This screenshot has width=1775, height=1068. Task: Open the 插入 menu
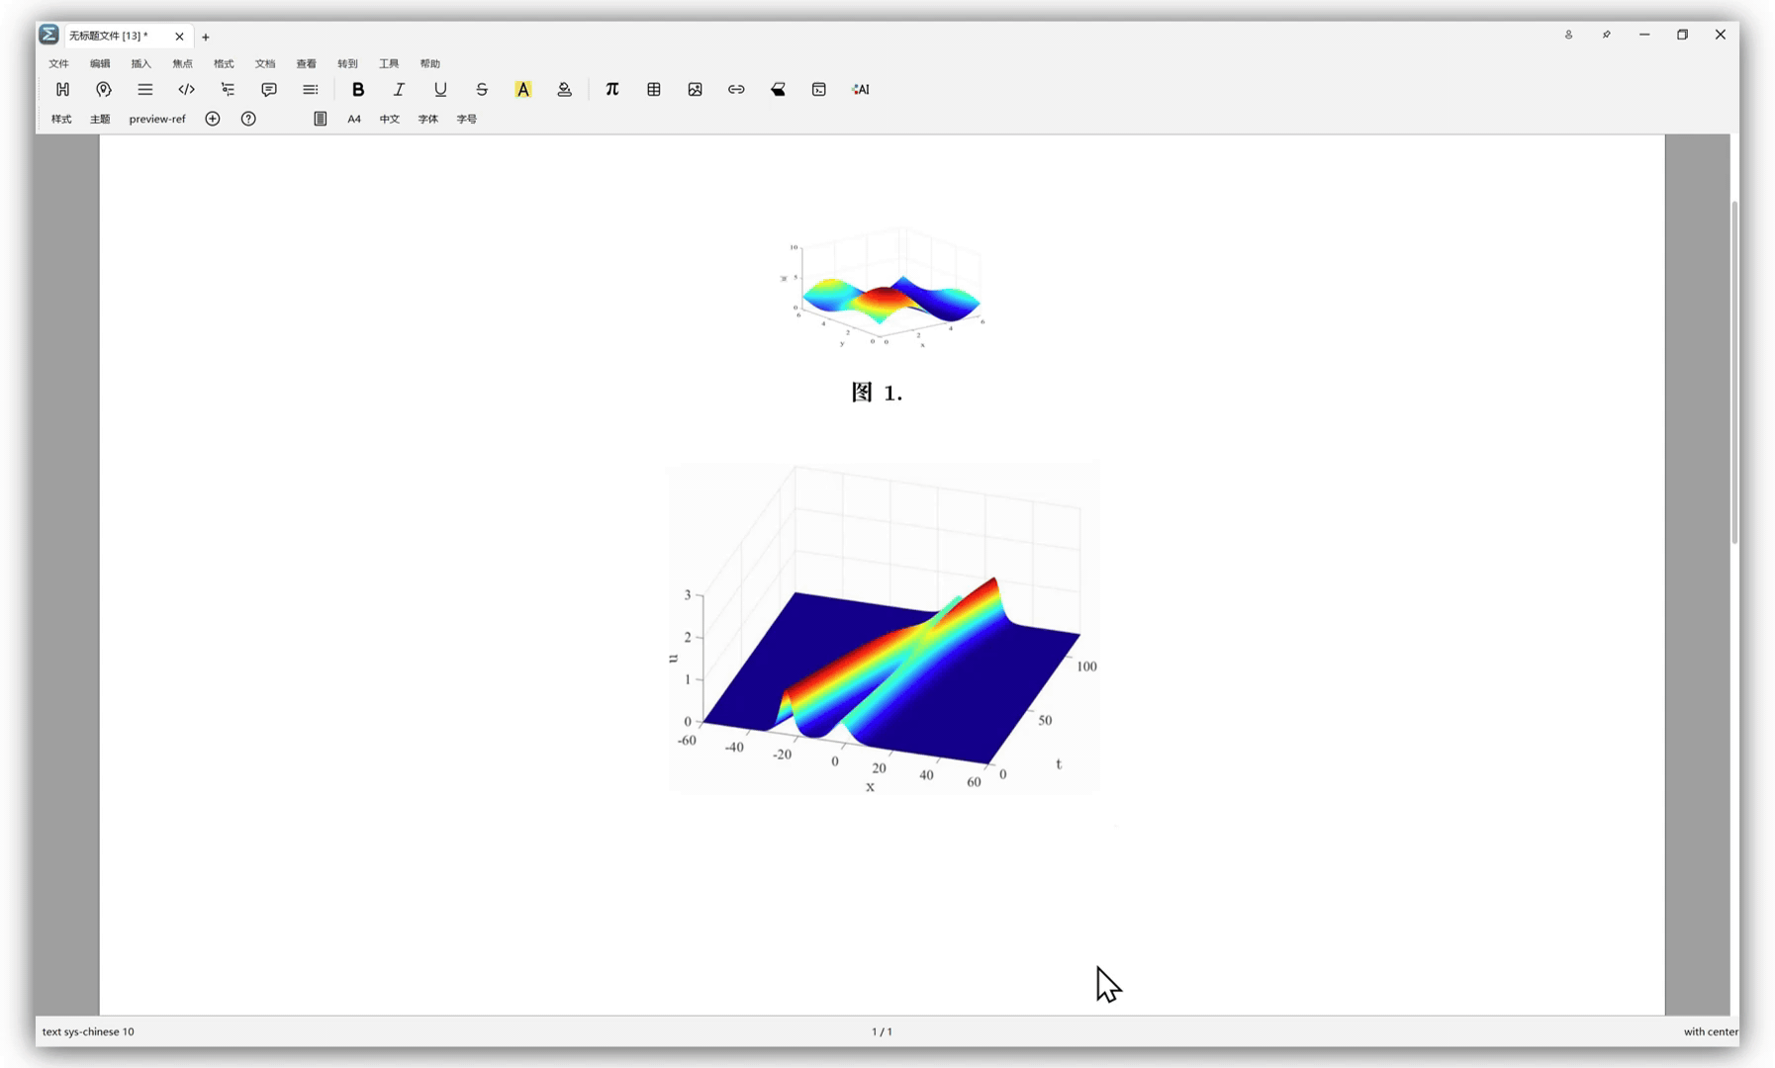click(141, 63)
